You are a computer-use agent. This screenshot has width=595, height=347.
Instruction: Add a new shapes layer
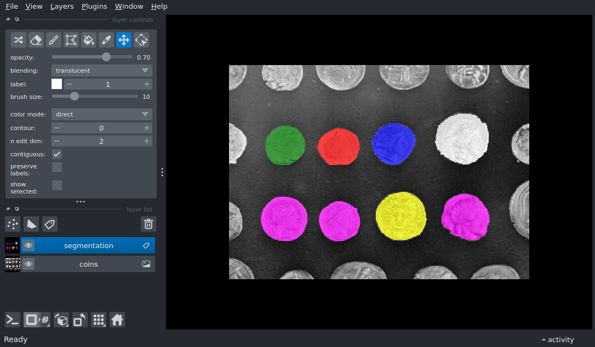(31, 224)
